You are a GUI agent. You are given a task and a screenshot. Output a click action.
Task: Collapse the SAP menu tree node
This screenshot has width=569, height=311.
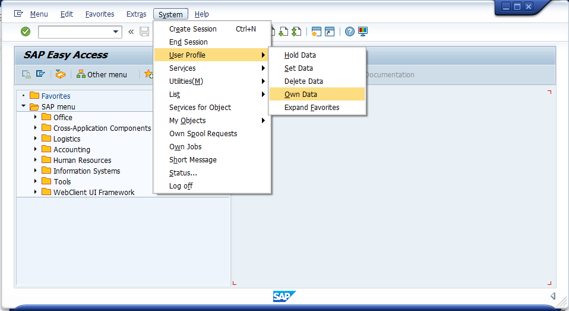coord(24,106)
